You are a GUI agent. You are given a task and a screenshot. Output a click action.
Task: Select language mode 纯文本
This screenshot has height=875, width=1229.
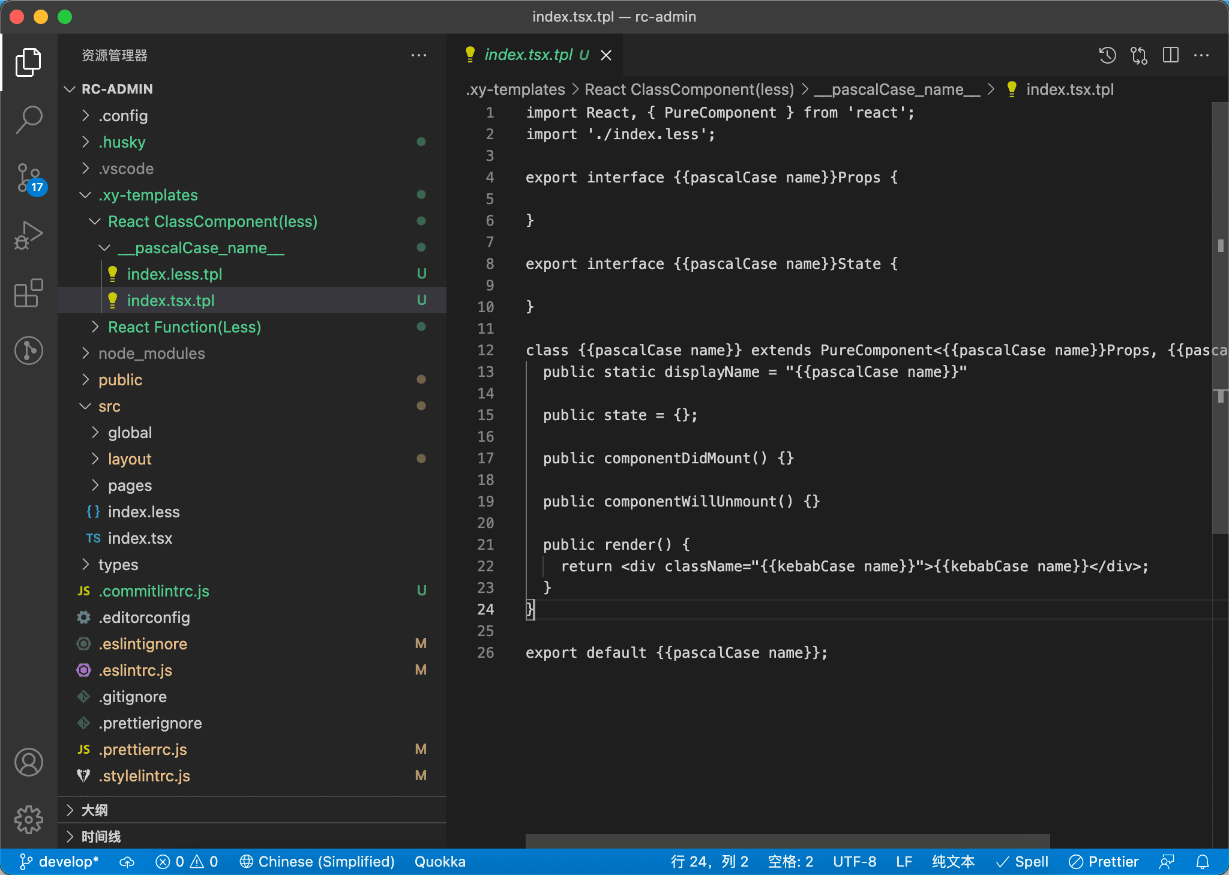tap(953, 862)
